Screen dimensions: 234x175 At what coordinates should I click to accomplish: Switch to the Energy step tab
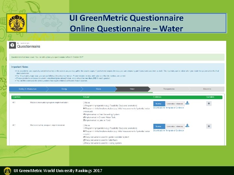[x=64, y=89]
